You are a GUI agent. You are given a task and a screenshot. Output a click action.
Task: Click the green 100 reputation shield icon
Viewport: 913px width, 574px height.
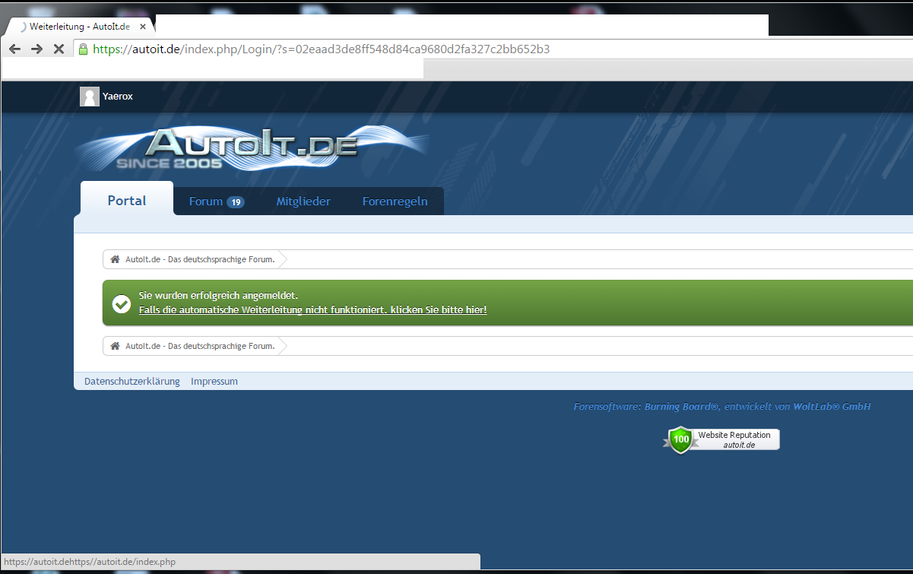tap(681, 439)
